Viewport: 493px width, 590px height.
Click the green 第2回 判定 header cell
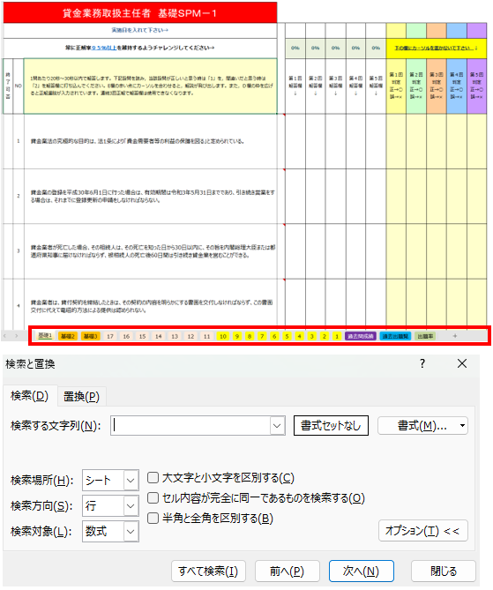coord(416,86)
